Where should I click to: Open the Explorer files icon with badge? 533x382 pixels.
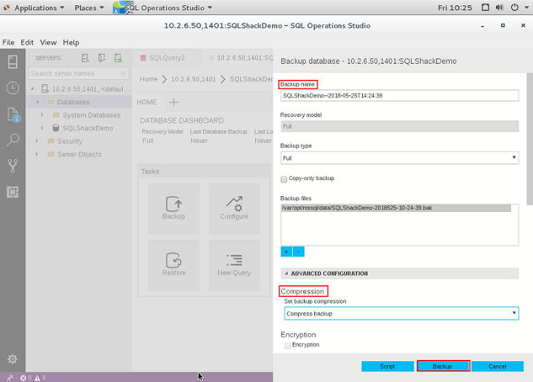pos(13,114)
